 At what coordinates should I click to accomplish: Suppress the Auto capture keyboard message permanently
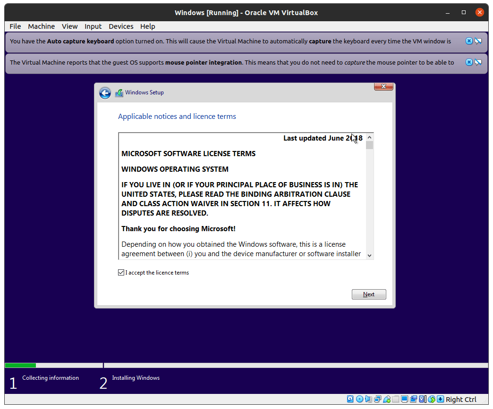click(478, 41)
